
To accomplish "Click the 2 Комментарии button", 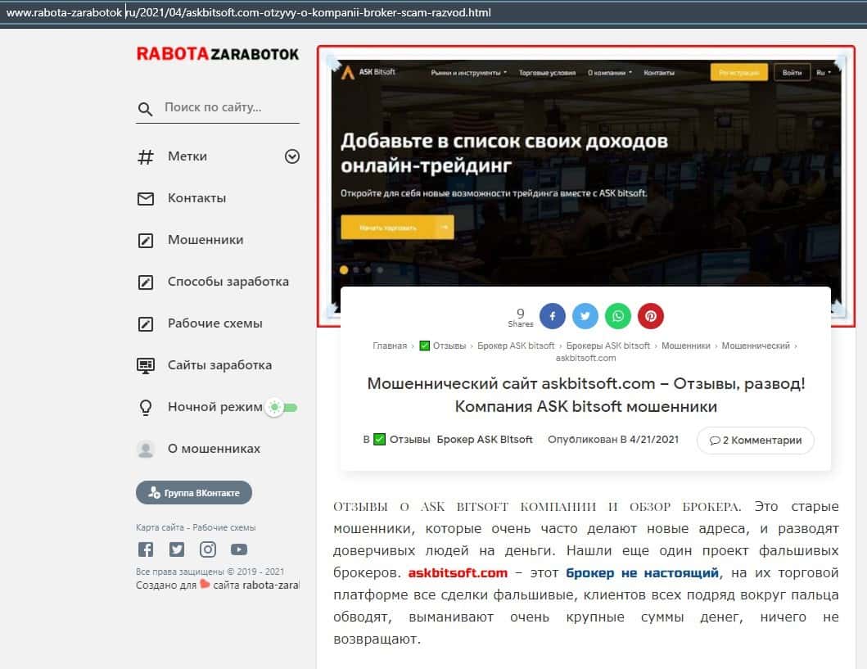I will pyautogui.click(x=756, y=441).
